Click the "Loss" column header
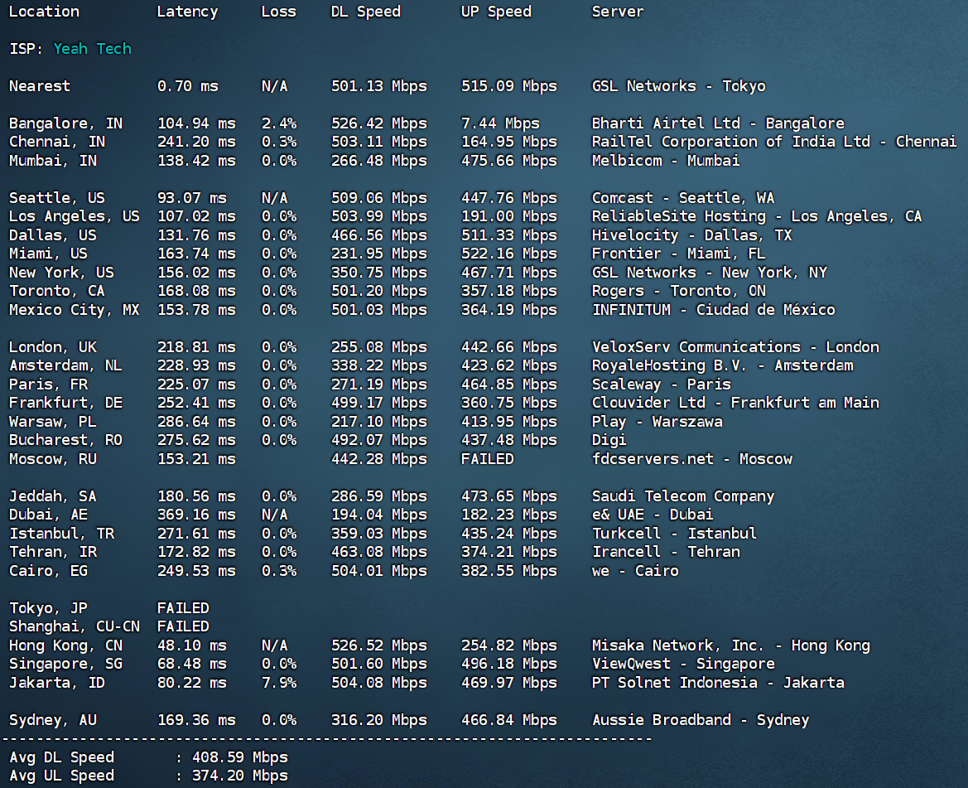The width and height of the screenshot is (968, 788). point(278,12)
